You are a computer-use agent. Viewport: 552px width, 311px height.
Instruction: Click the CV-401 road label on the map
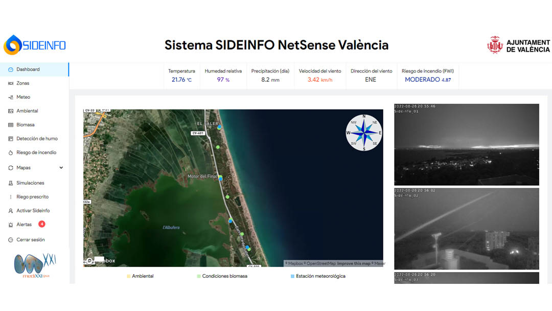point(198,133)
